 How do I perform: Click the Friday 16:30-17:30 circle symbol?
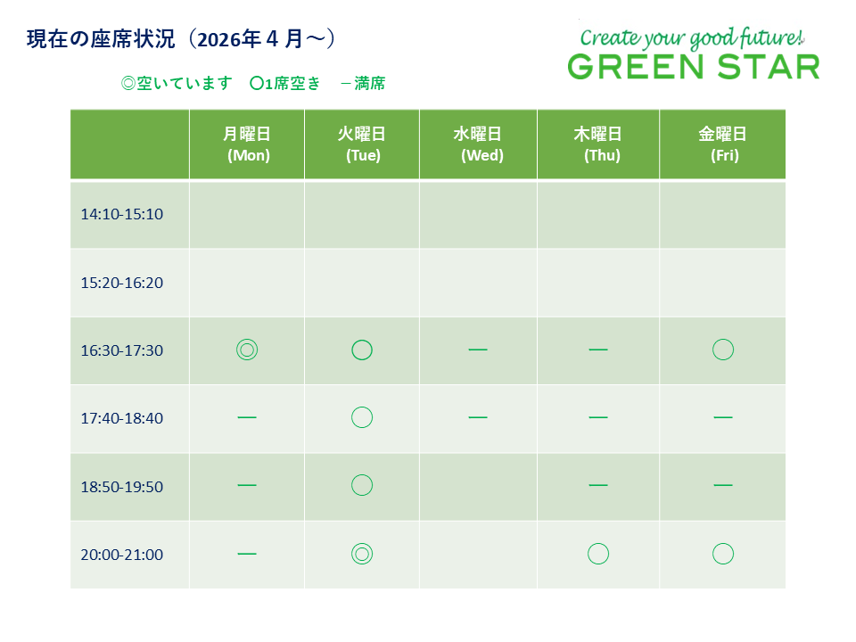722,350
